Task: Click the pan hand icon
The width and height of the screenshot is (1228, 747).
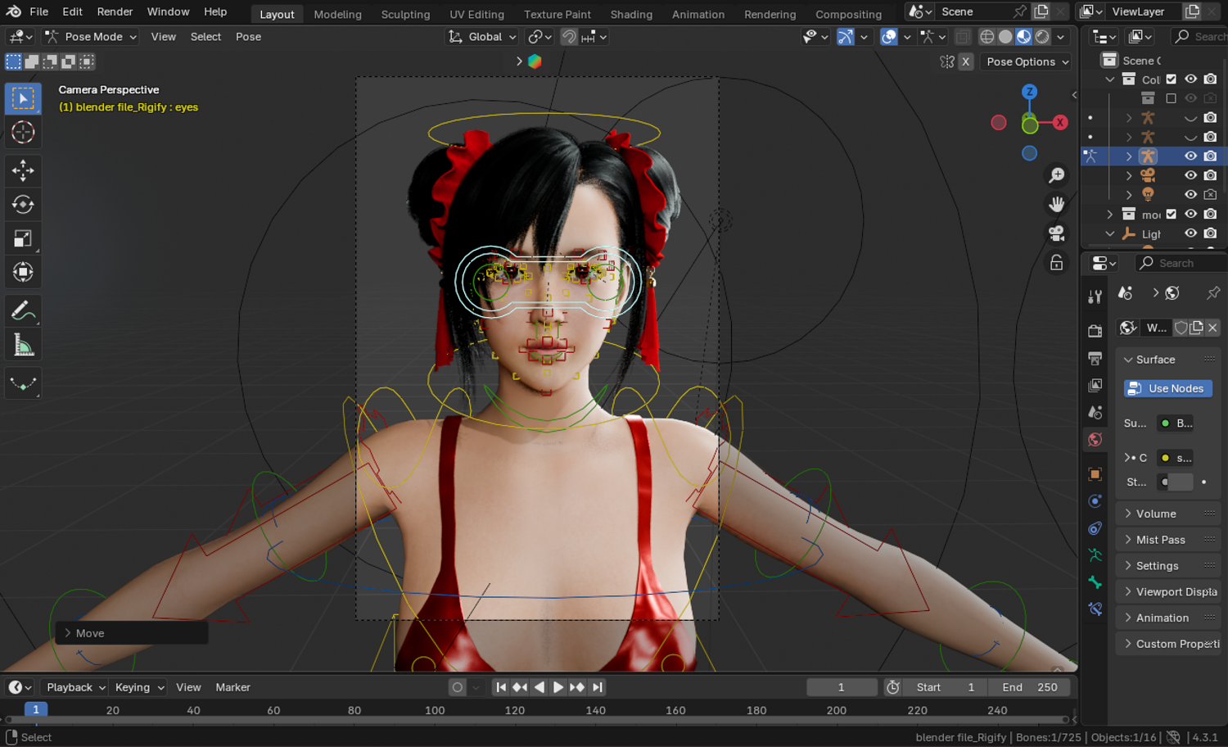Action: click(x=1057, y=204)
